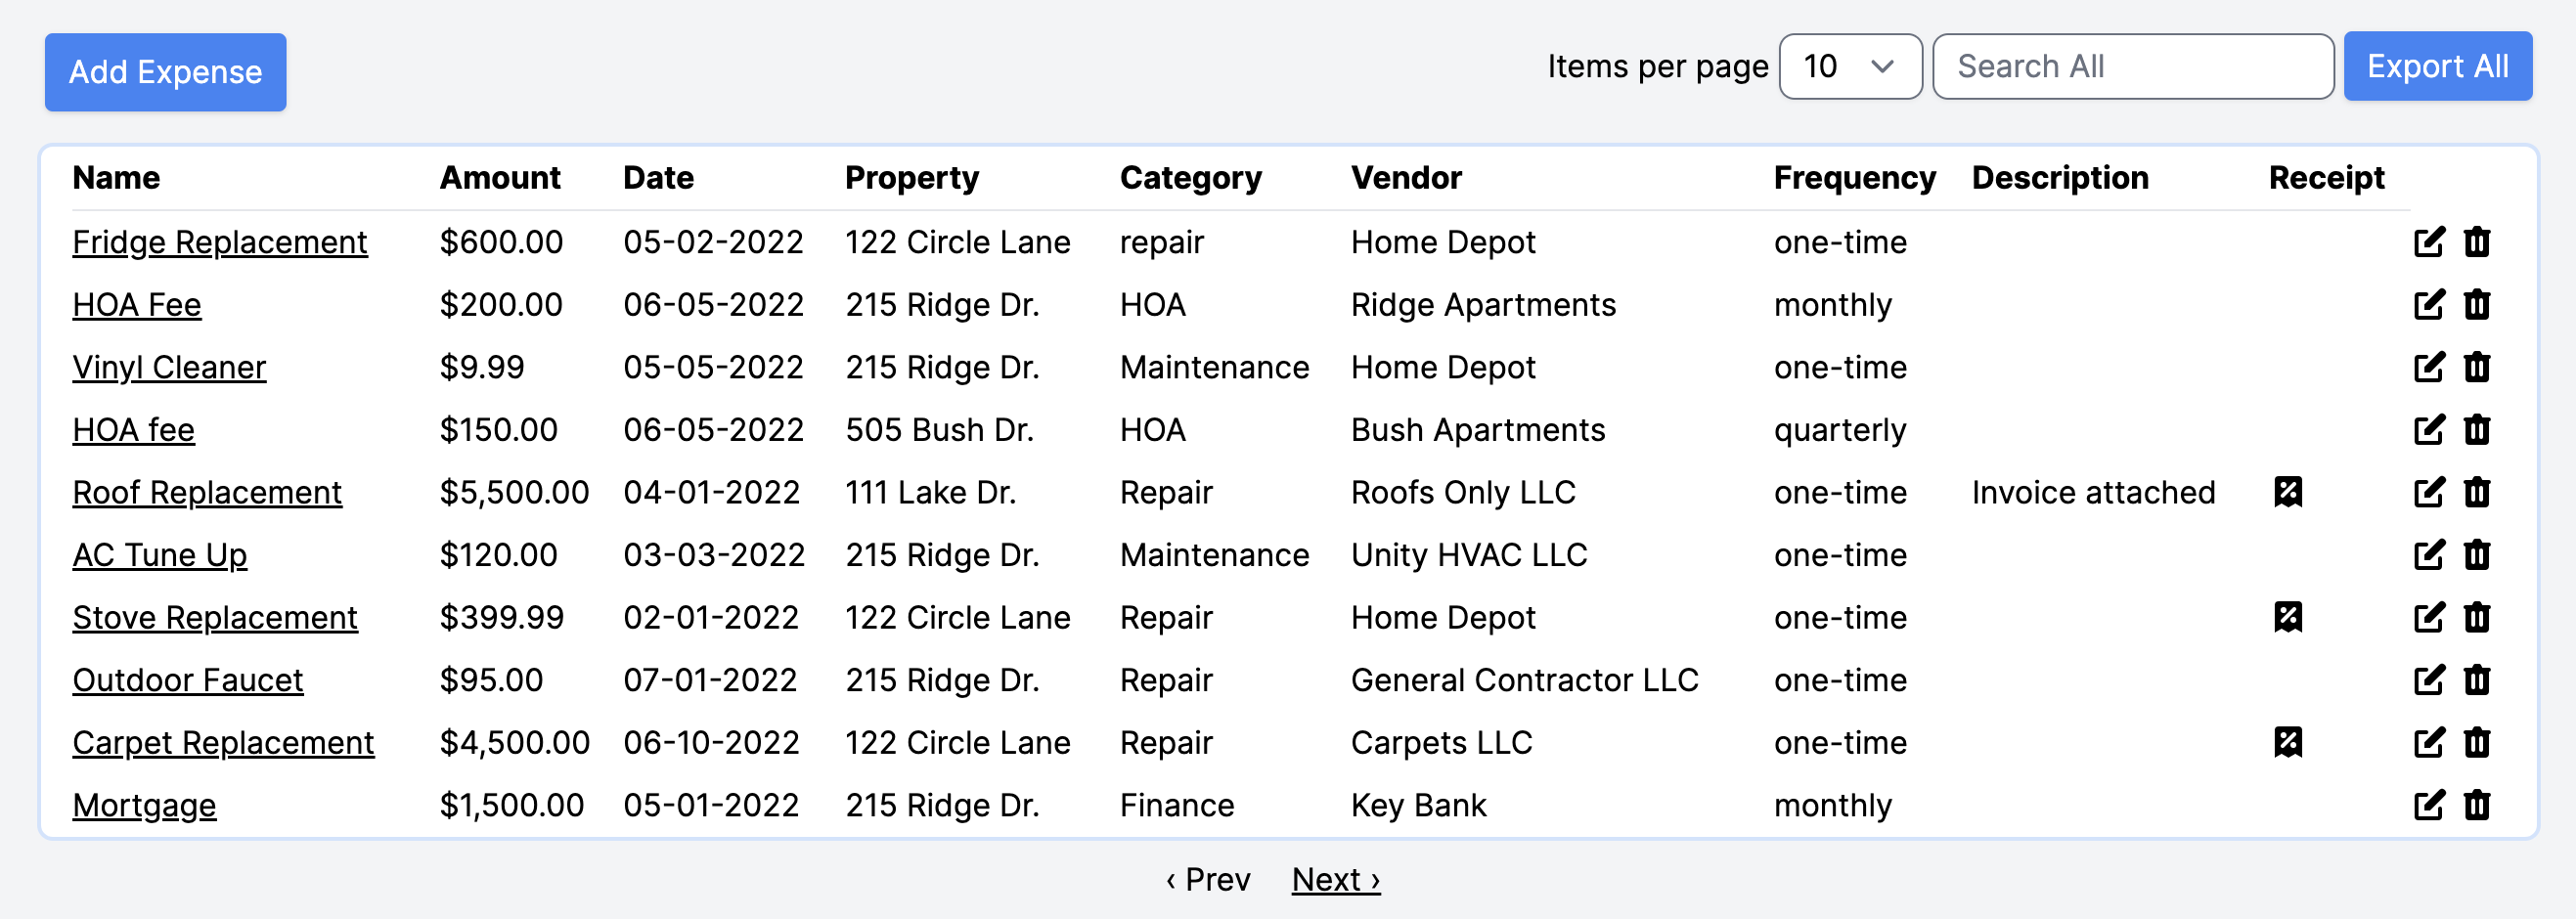The height and width of the screenshot is (919, 2576).
Task: Click the Export All button
Action: click(x=2437, y=66)
